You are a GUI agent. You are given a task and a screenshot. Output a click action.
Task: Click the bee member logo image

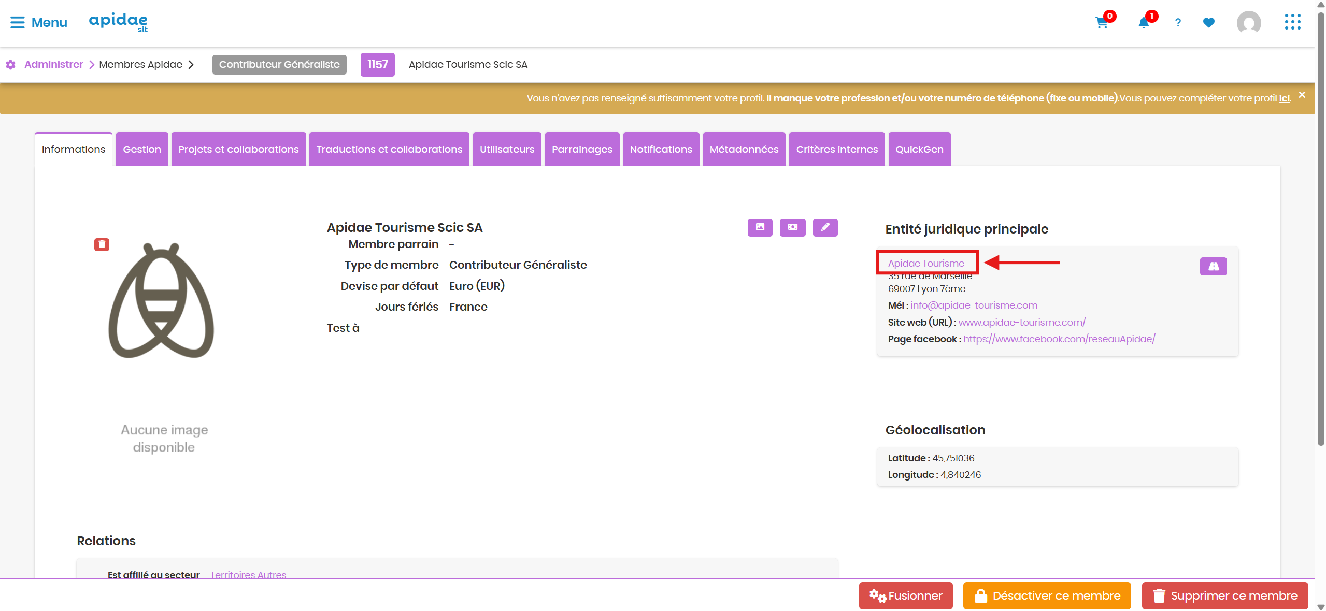pos(161,301)
